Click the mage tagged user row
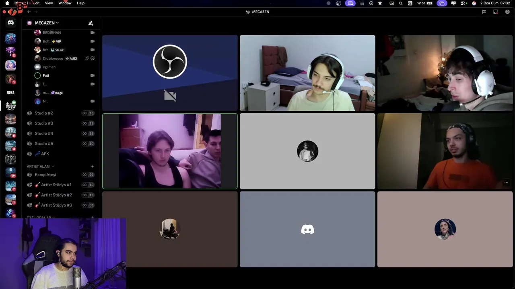Viewport: 515px width, 289px height. 64,93
